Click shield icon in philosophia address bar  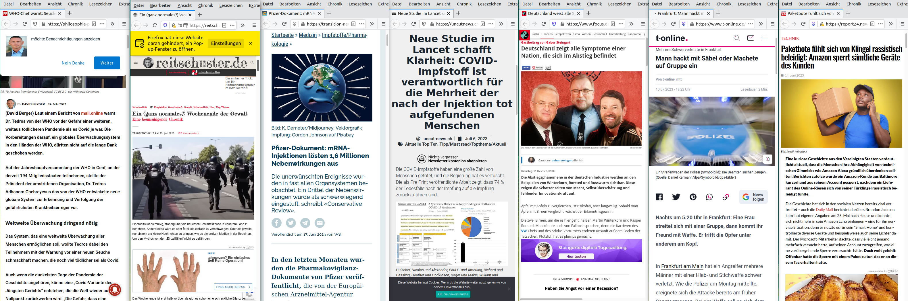tap(35, 24)
